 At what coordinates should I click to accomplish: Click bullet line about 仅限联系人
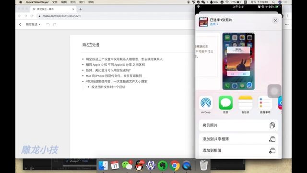coord(124,59)
